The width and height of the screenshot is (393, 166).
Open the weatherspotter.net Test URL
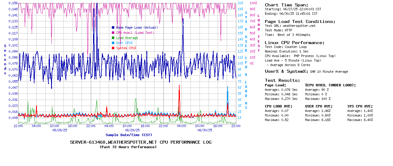(299, 26)
